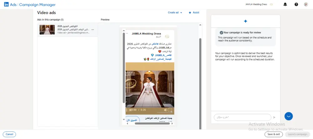Collapse assistant with blue chevron button
313x139 pixels.
point(289,116)
